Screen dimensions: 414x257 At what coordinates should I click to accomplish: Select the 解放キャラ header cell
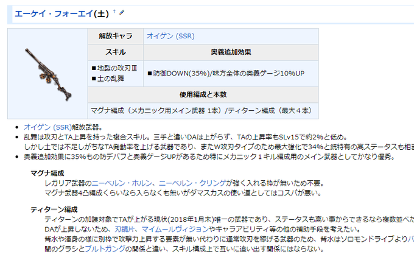116,36
